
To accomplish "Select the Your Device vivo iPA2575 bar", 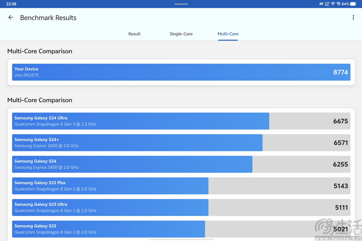I will point(181,72).
